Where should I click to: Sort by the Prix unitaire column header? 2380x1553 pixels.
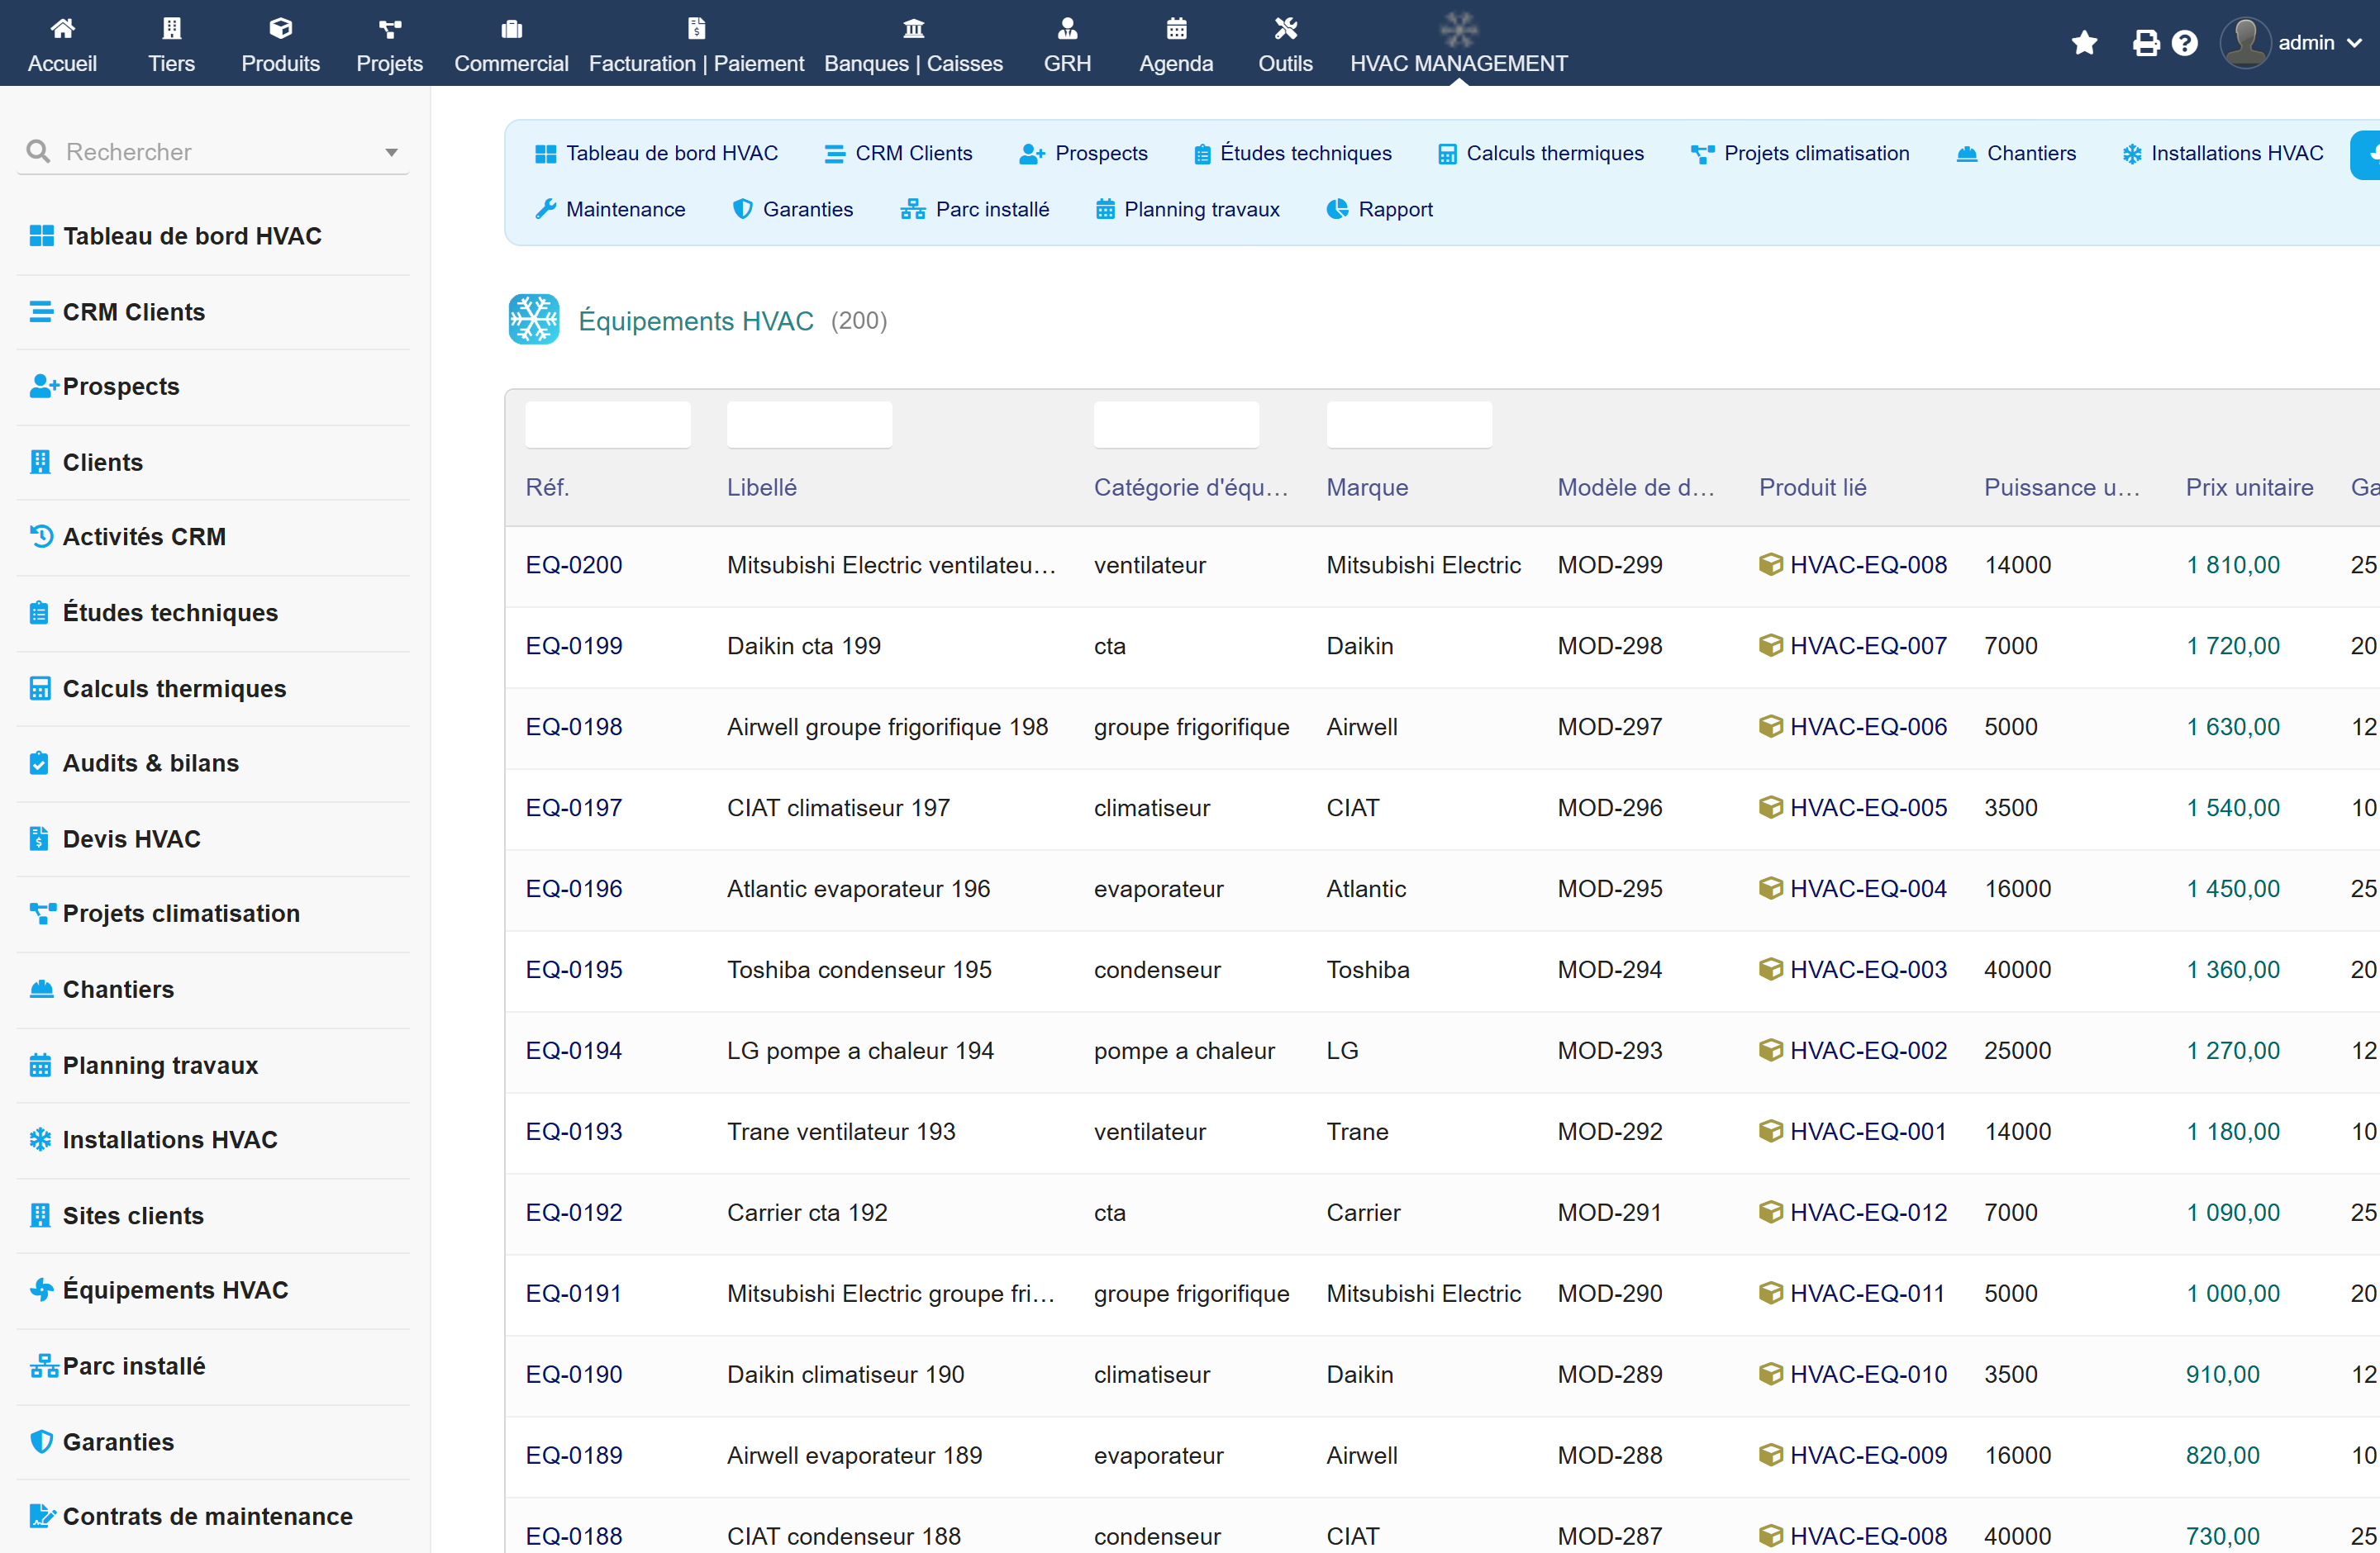click(x=2249, y=487)
